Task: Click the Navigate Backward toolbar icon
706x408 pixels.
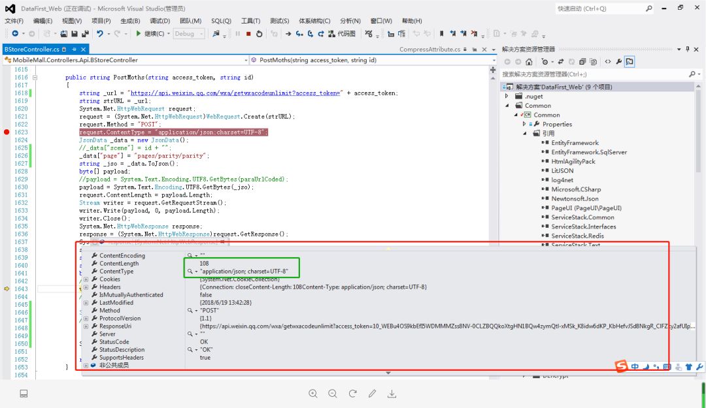Action: [x=15, y=34]
